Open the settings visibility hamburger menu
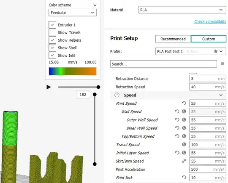The width and height of the screenshot is (228, 183). point(223,64)
